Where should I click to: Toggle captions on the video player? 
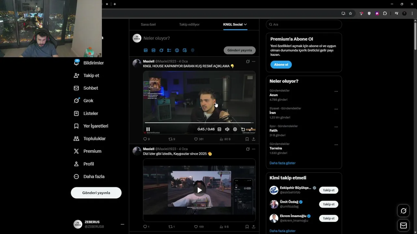[219, 129]
